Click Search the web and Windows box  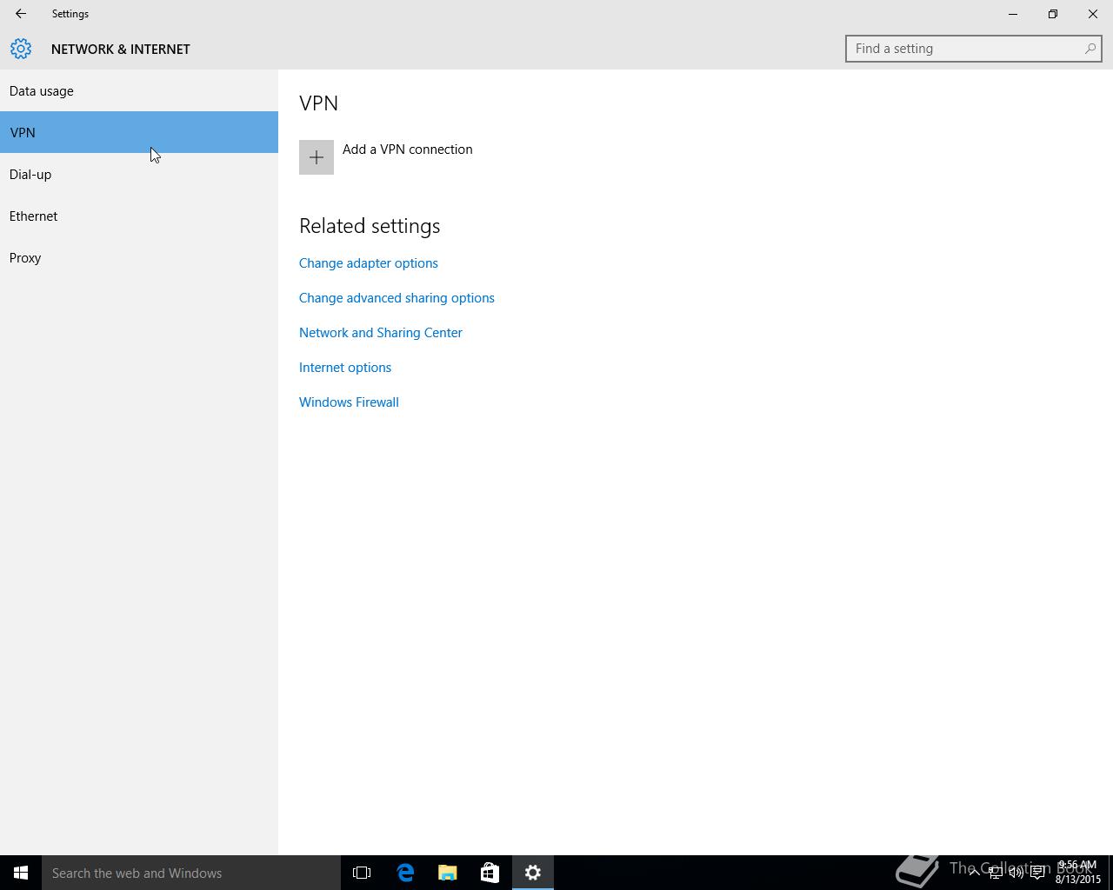pyautogui.click(x=191, y=873)
